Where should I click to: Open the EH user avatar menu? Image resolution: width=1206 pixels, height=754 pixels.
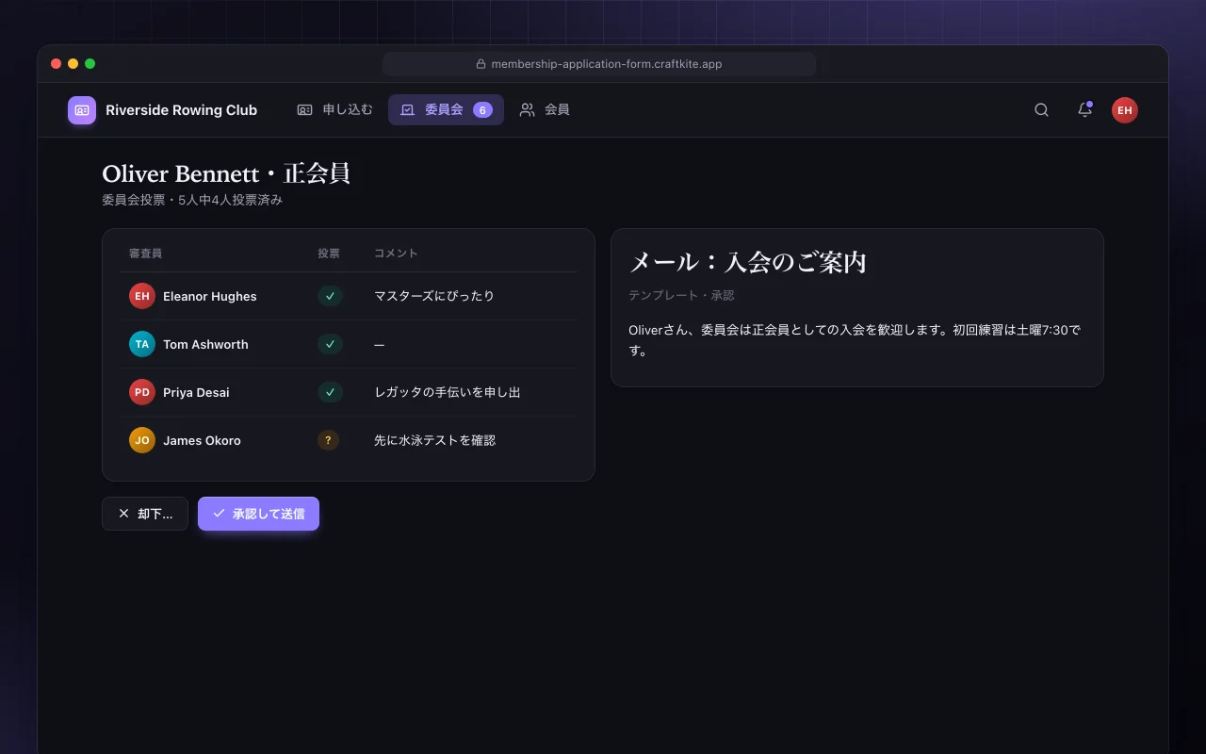tap(1124, 110)
